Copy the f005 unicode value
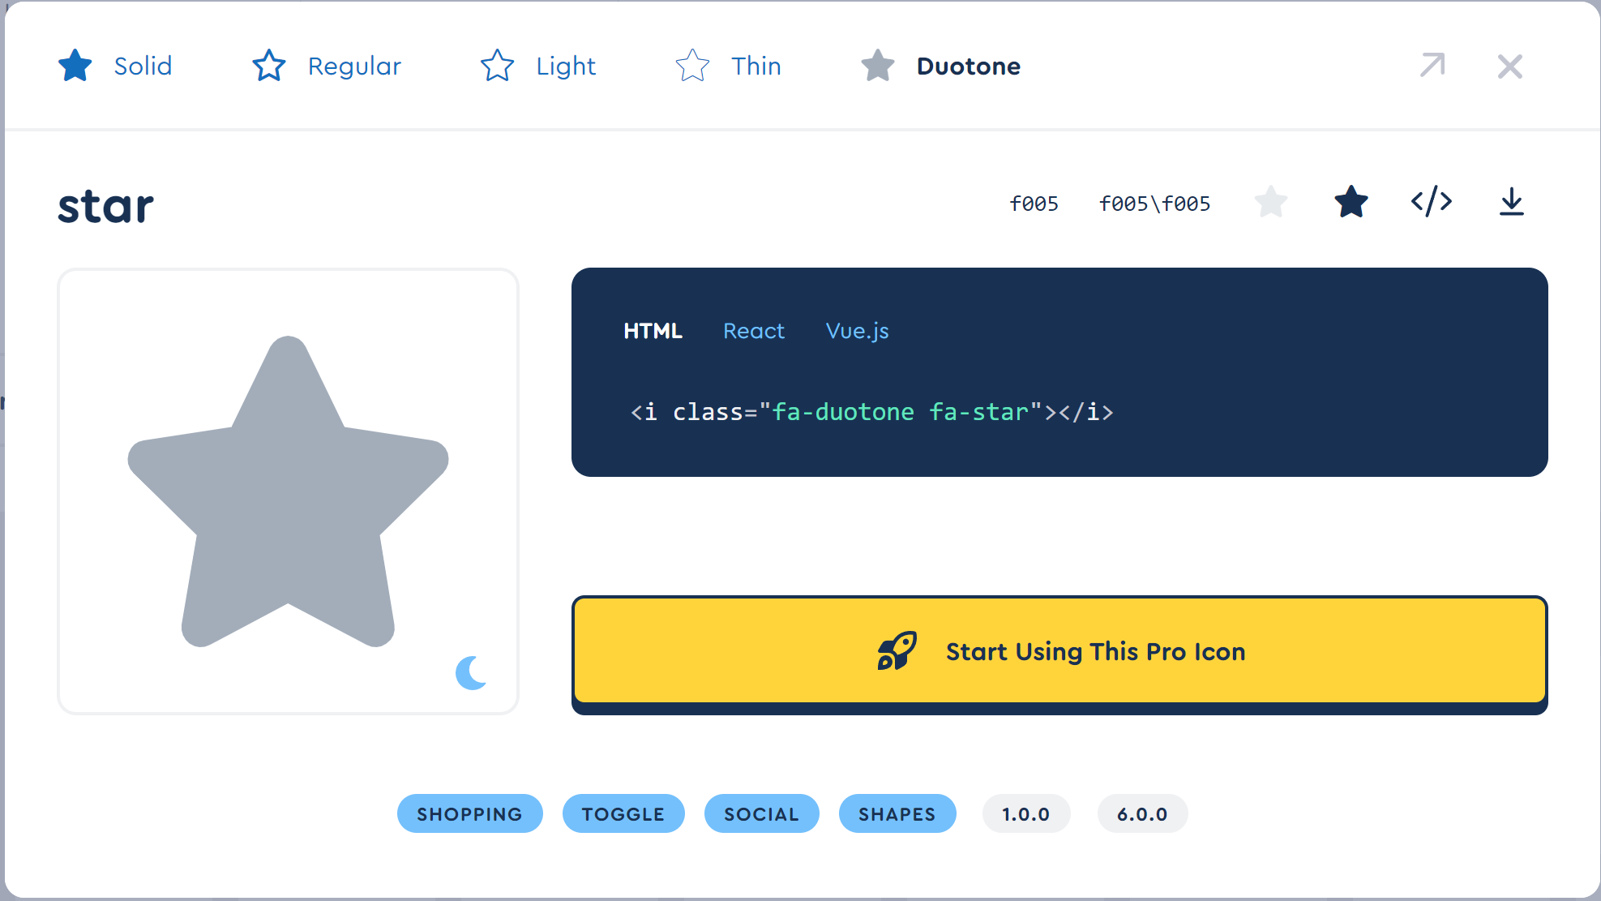 (x=1034, y=204)
